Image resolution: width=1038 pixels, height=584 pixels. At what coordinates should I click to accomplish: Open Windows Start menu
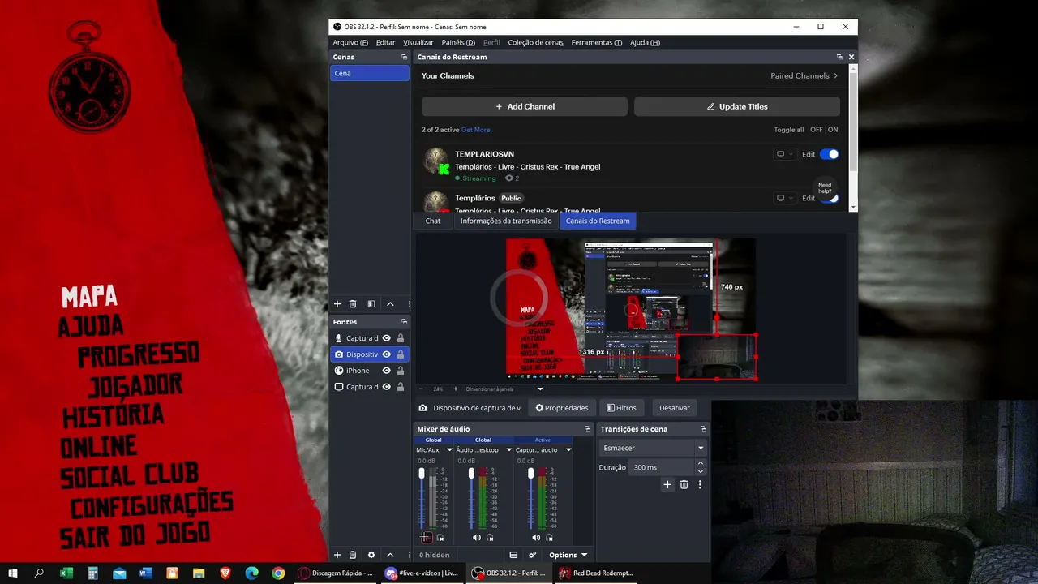coord(13,573)
